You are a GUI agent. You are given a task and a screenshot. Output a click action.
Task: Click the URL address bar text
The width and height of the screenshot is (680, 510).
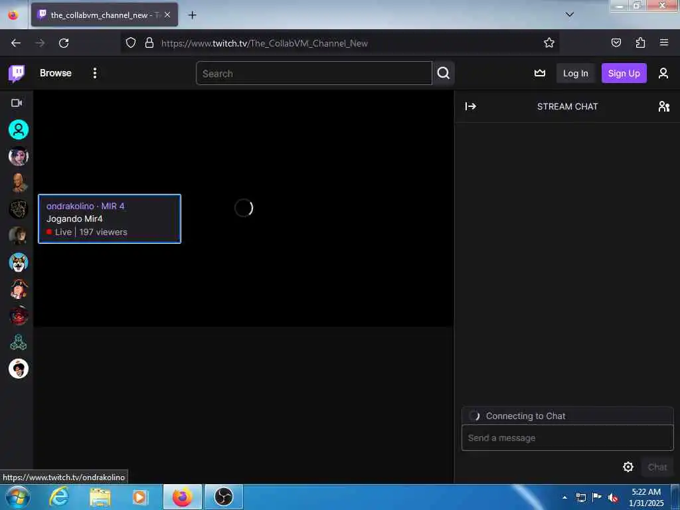click(x=264, y=43)
